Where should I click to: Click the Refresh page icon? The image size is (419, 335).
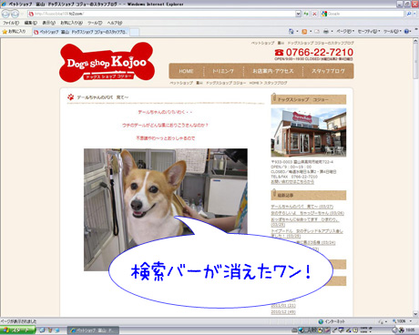[x=306, y=14]
